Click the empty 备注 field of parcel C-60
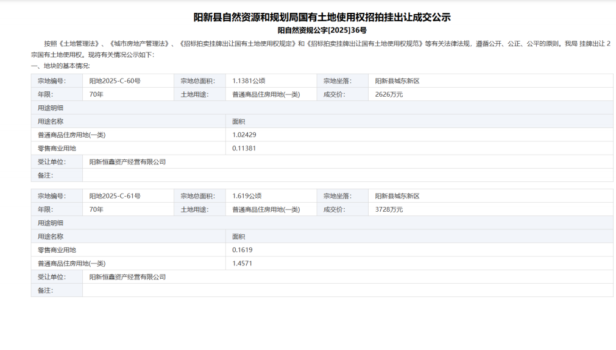 point(347,175)
